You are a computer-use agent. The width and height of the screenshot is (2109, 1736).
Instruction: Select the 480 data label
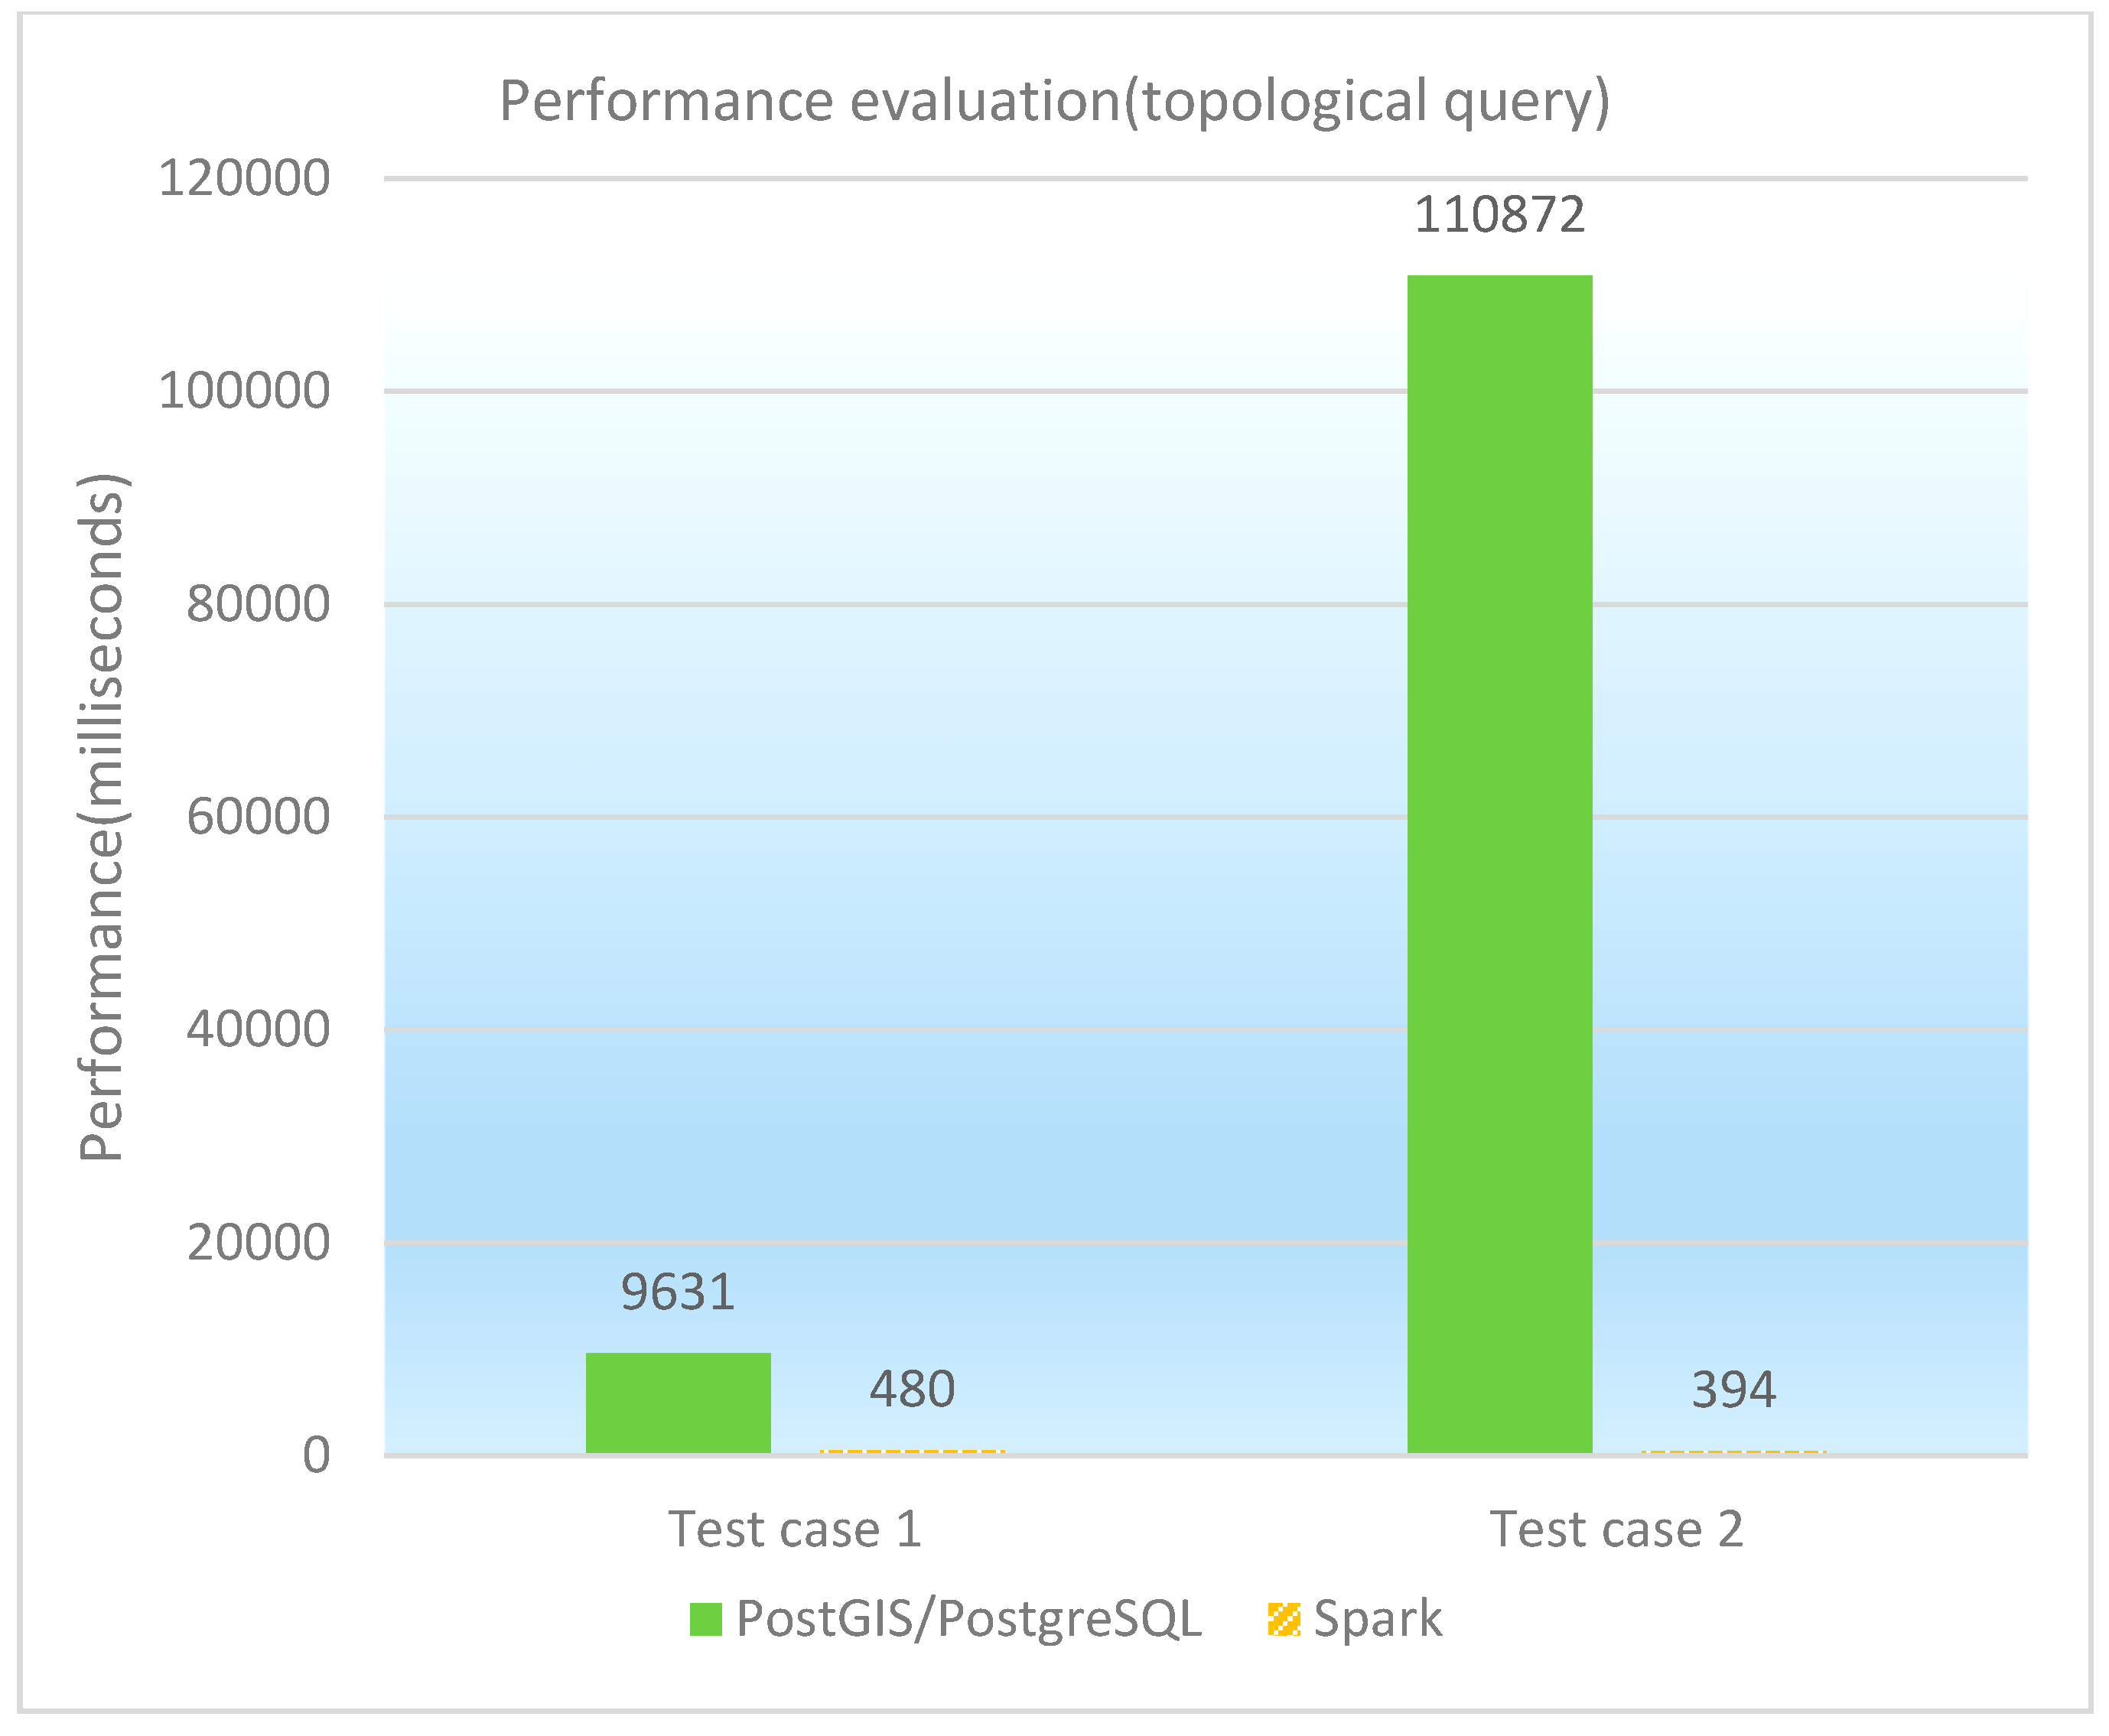[x=912, y=1389]
